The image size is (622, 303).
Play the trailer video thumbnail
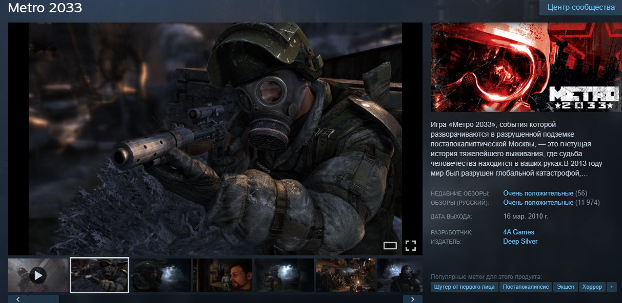point(38,275)
